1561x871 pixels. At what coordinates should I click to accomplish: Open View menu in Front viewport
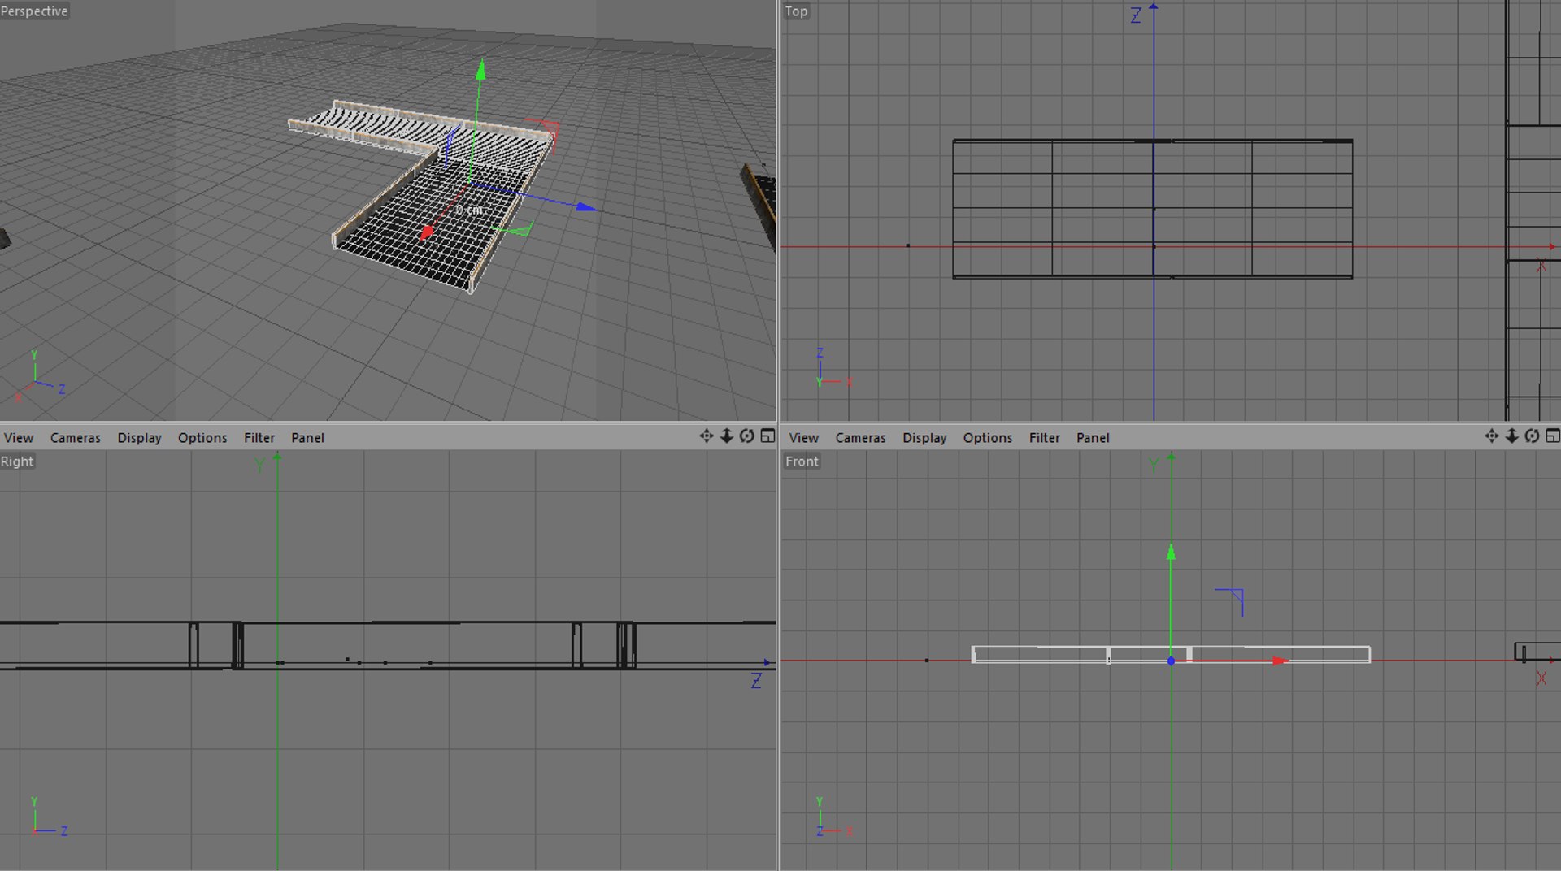pyautogui.click(x=804, y=437)
